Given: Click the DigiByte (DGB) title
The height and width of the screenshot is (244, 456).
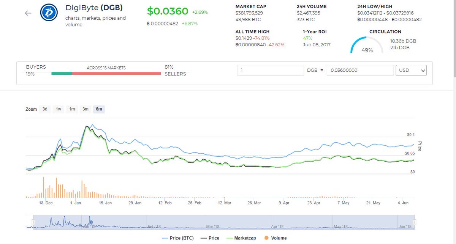Looking at the screenshot, I should pyautogui.click(x=94, y=8).
